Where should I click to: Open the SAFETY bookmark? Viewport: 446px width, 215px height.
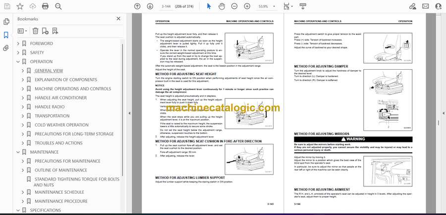click(37, 52)
